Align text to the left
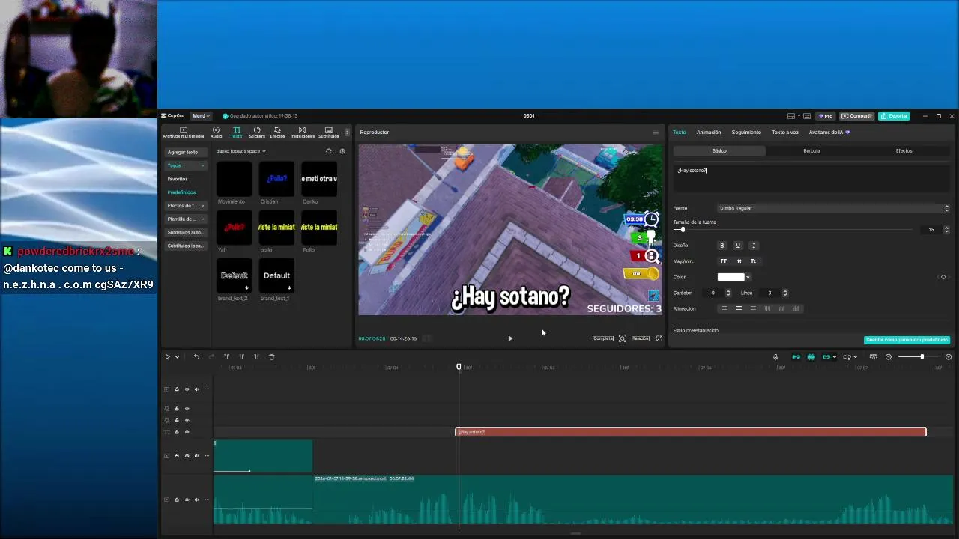The width and height of the screenshot is (959, 539). [724, 308]
